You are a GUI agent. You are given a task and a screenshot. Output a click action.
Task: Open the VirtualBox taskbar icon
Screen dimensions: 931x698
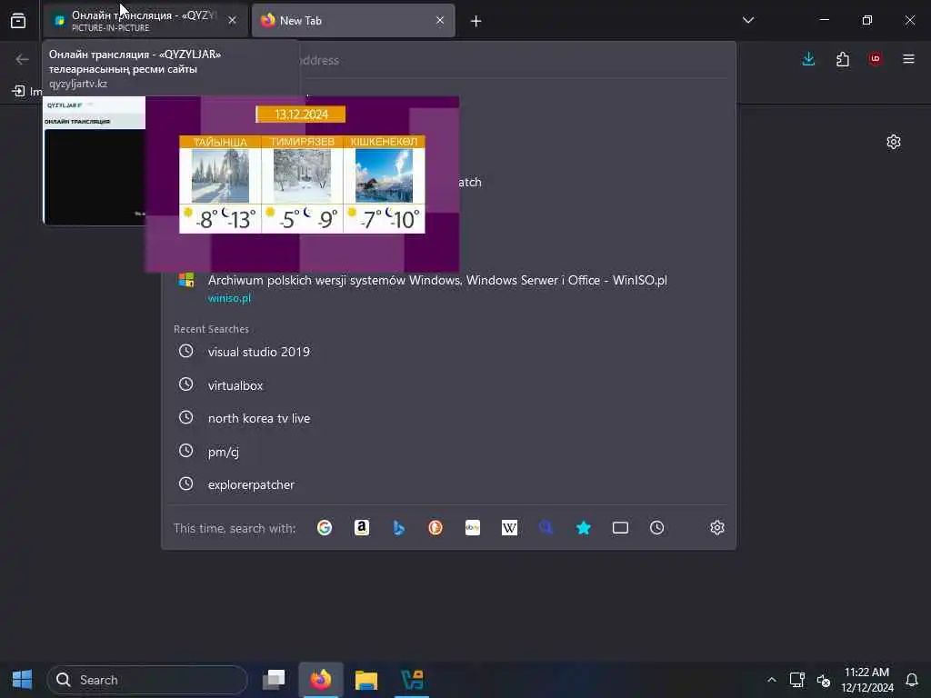coord(412,680)
